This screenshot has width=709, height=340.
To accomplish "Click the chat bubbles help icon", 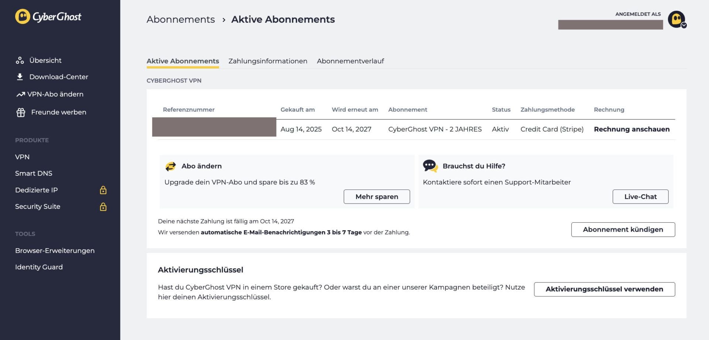I will pos(430,166).
